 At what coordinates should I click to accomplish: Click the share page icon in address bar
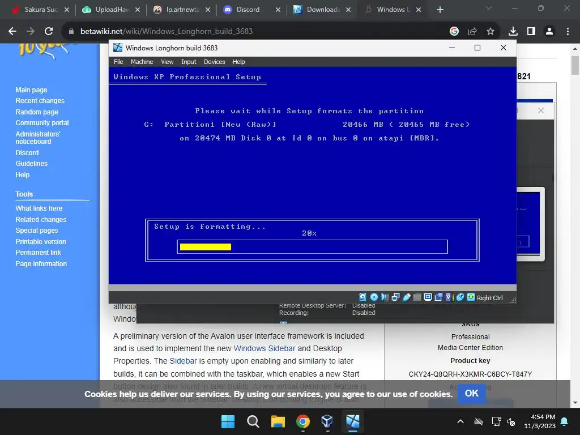[472, 31]
